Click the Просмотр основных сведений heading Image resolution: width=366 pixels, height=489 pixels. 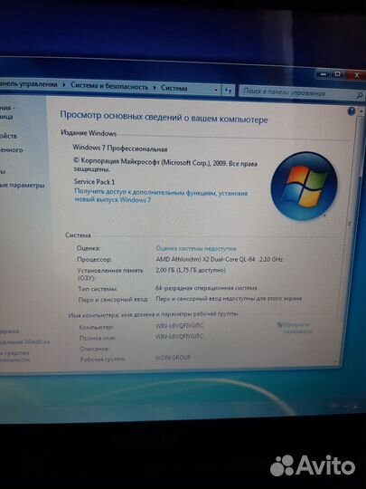[x=164, y=117]
